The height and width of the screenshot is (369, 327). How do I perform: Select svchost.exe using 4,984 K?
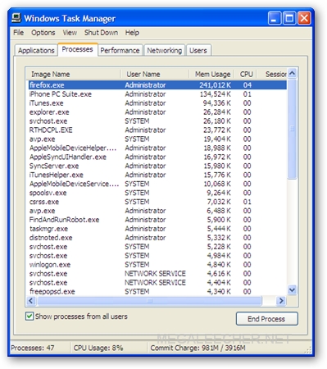point(157,256)
